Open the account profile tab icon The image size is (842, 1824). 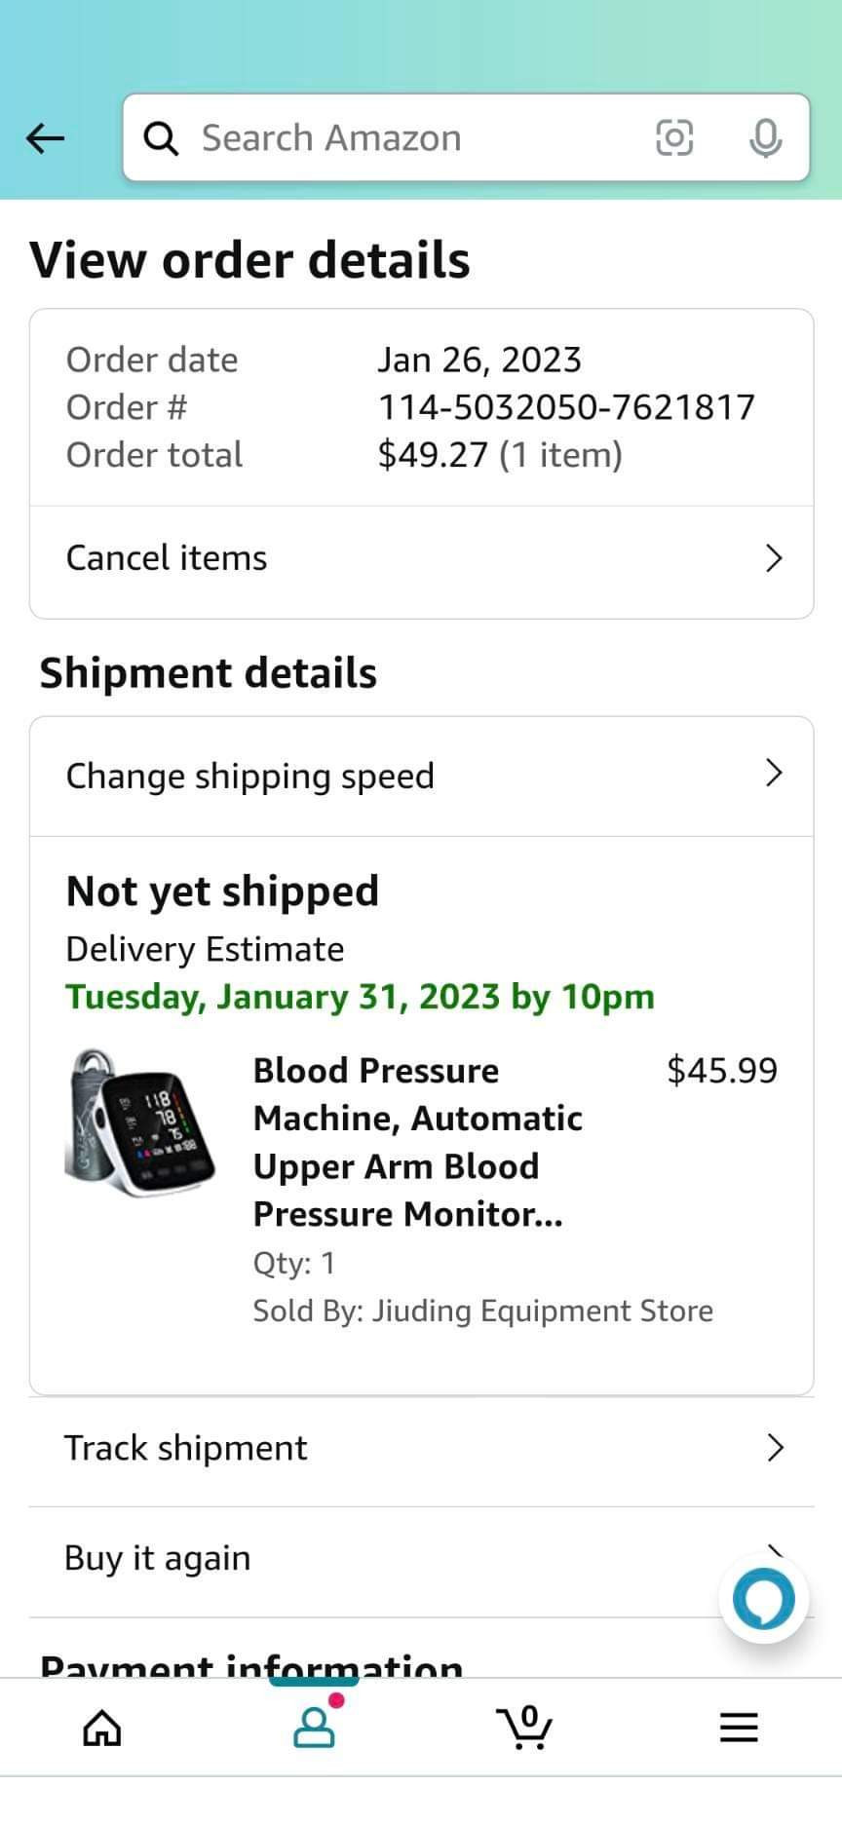[x=315, y=1726]
